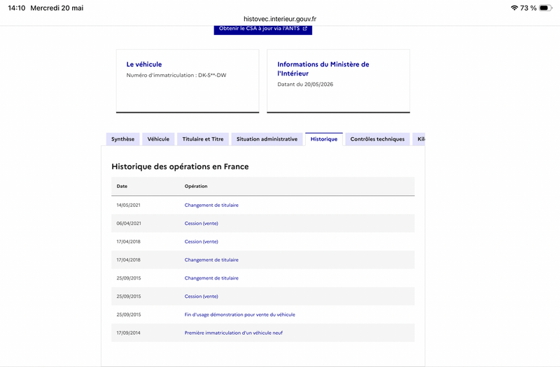Screen dimensions: 560x367
Task: Click Première immatriculation d'un véhicule neuf
Action: [234, 333]
